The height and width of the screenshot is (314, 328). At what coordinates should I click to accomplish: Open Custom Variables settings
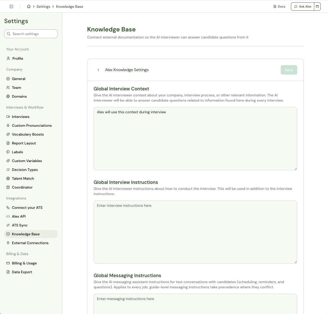(31, 161)
